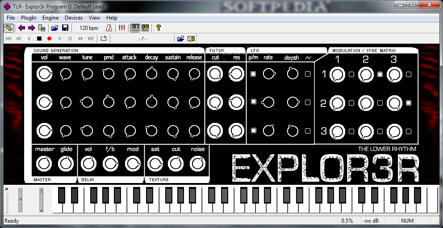Click the texture noise knob

click(x=197, y=164)
